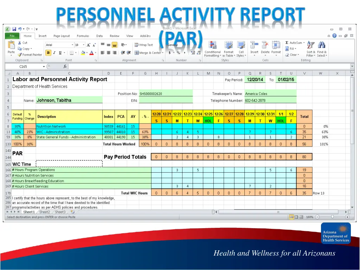Switch to Page Layout view icon in status bar

click(296, 217)
